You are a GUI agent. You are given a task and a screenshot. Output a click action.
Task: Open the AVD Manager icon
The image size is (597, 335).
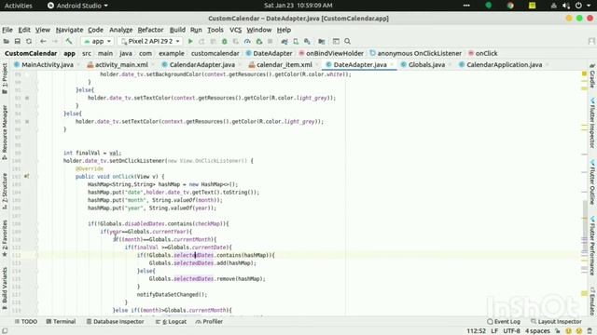coord(296,41)
